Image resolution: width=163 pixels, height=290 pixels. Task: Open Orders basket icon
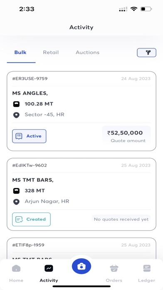114,268
